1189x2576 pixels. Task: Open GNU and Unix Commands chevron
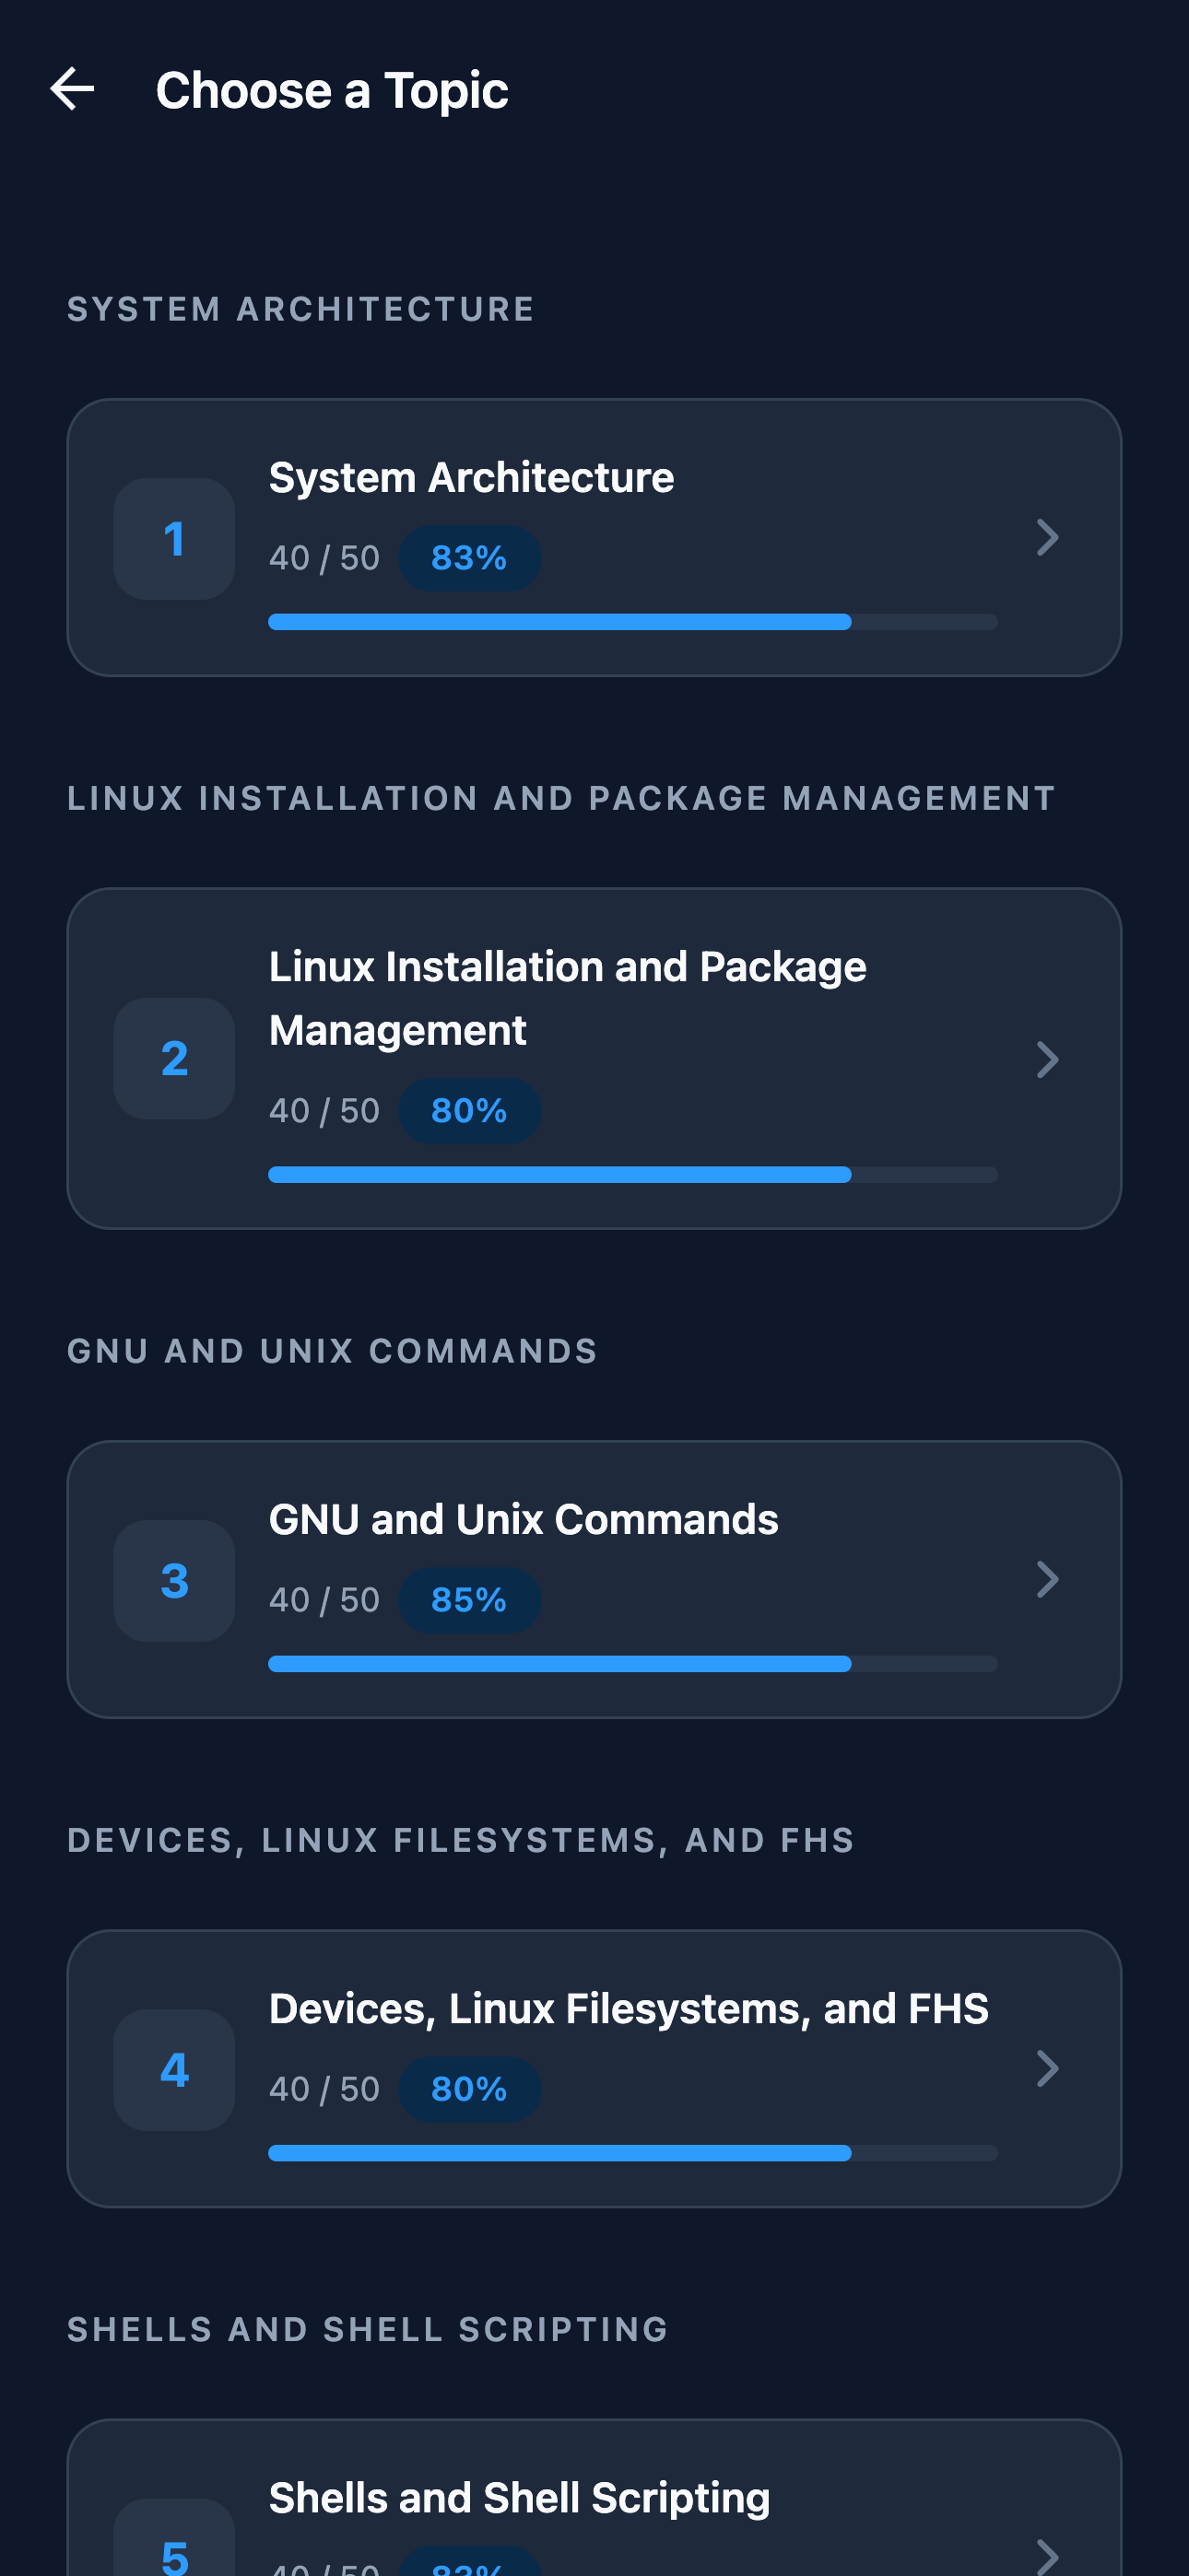click(1047, 1580)
